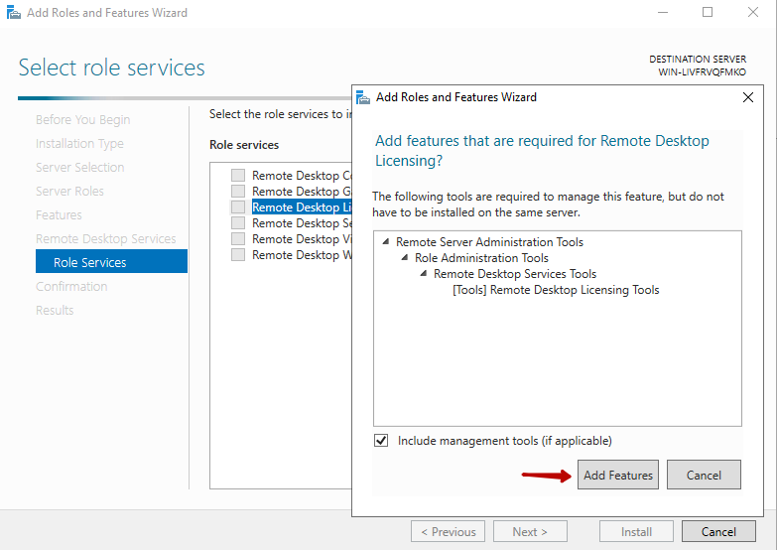Viewport: 777px width, 550px height.
Task: Open the Role Services step in sidebar
Action: coord(90,262)
